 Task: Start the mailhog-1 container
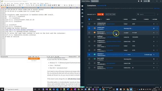154,37
